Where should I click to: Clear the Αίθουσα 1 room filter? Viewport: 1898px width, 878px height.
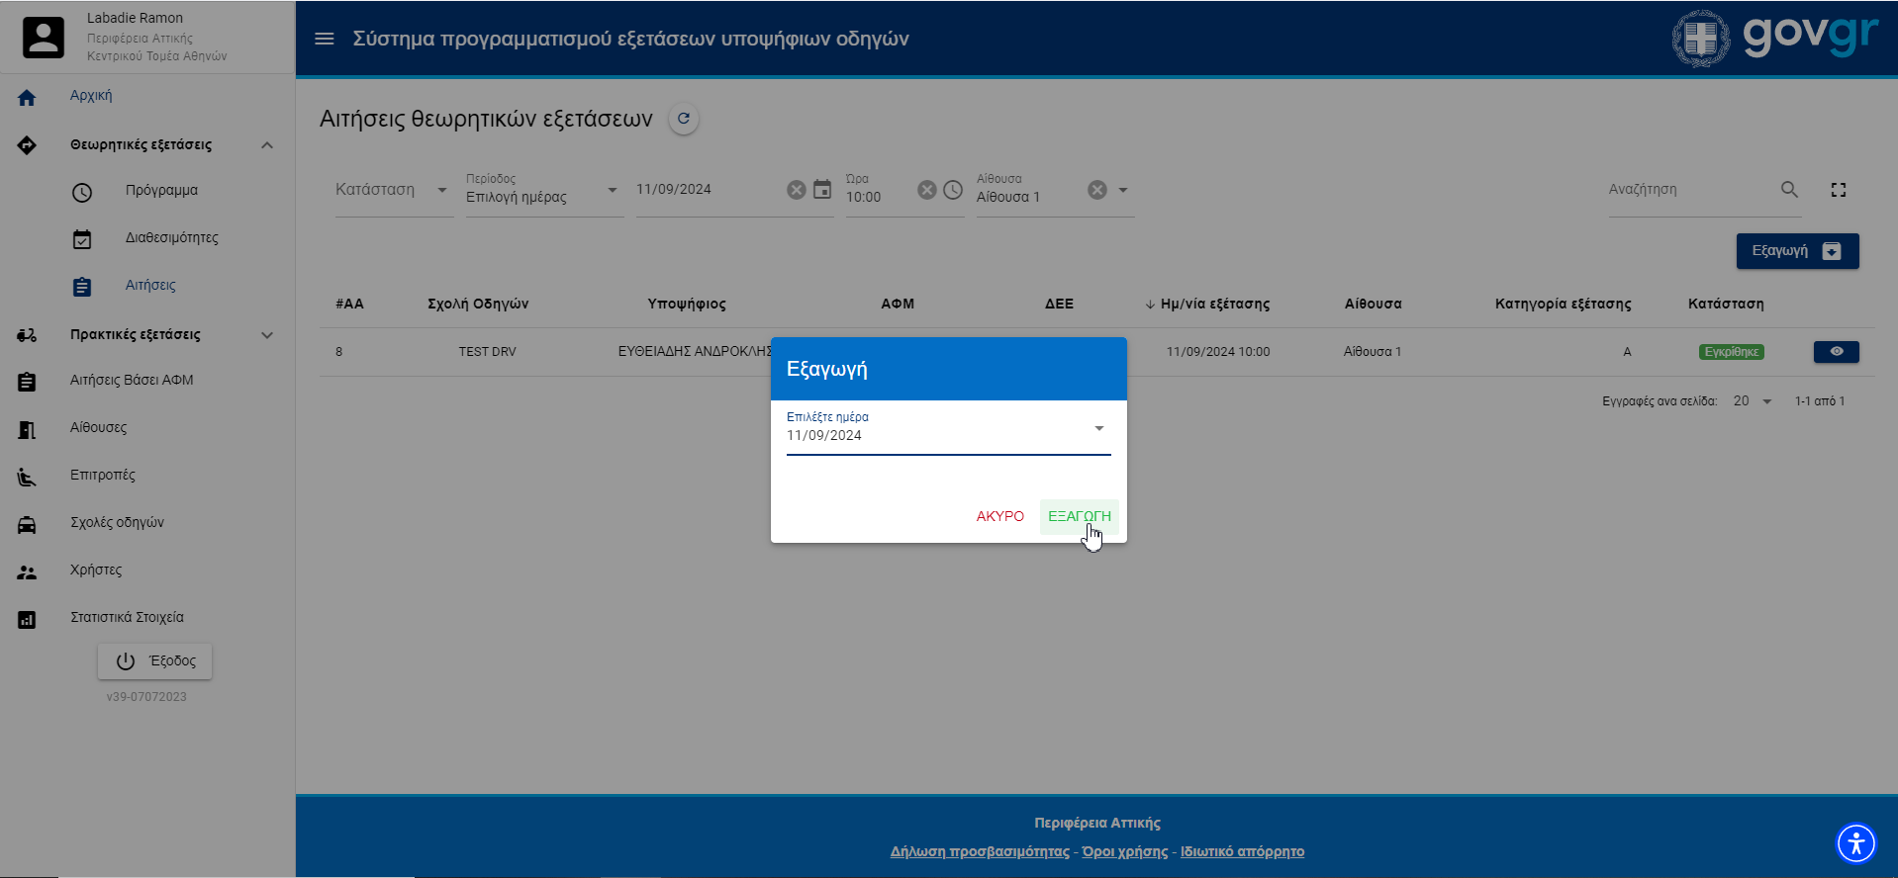(x=1096, y=190)
